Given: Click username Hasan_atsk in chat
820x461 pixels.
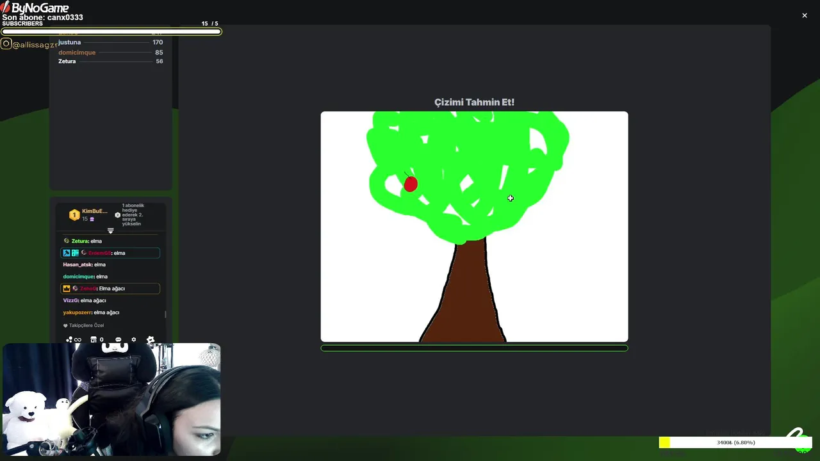Looking at the screenshot, I should (x=78, y=264).
